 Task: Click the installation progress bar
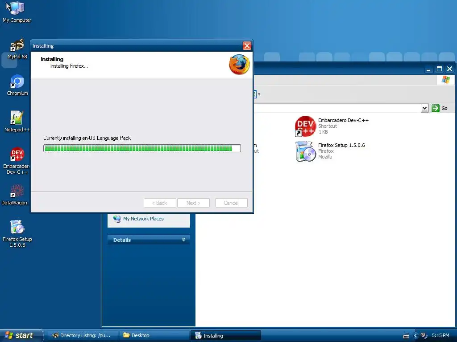point(142,148)
